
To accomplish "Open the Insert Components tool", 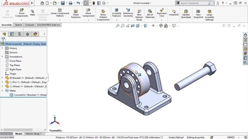I will click(x=22, y=13).
